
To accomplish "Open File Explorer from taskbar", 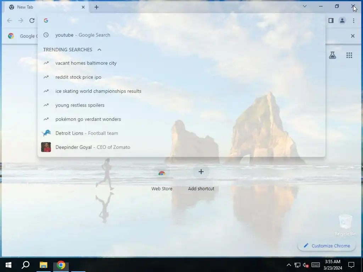I will click(43, 265).
